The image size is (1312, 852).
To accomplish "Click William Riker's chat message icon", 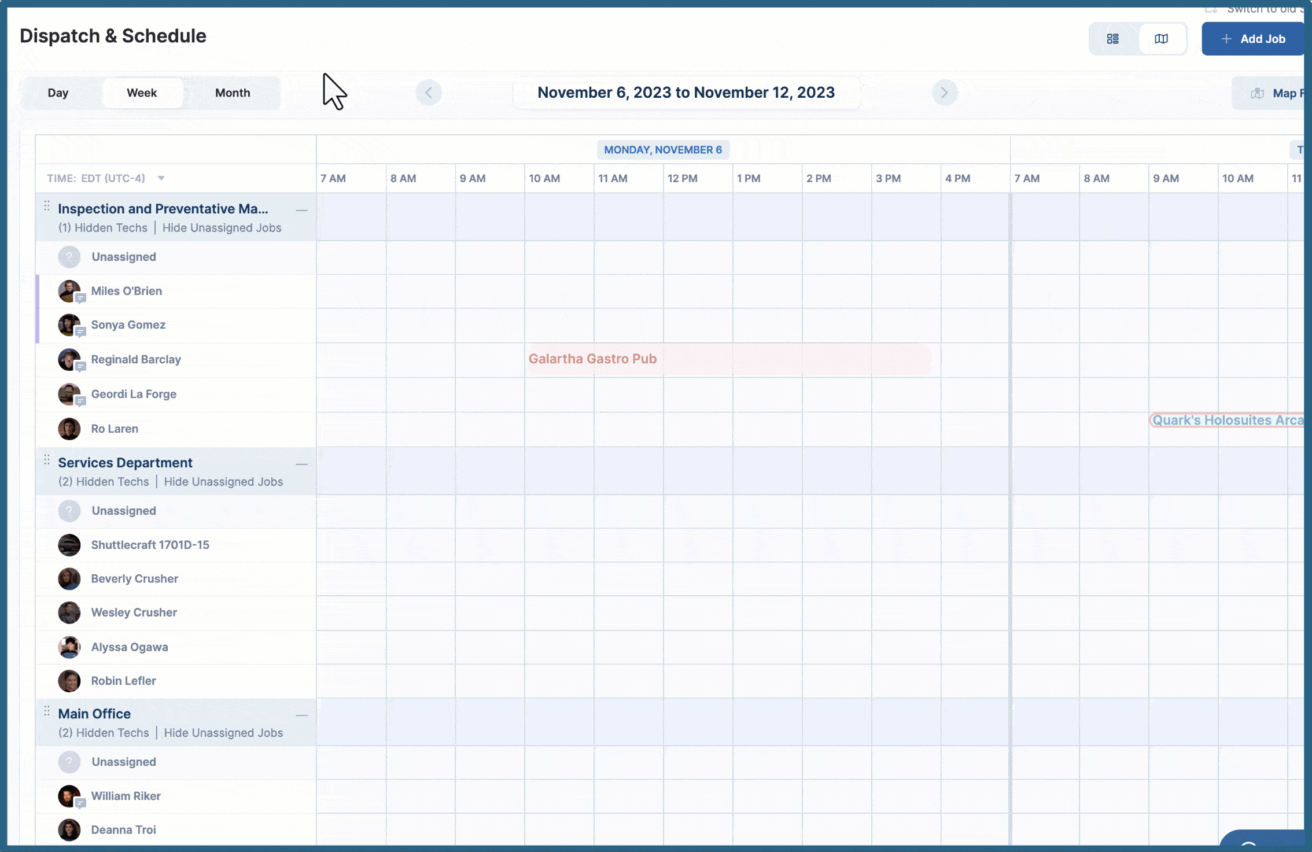I will pyautogui.click(x=81, y=803).
